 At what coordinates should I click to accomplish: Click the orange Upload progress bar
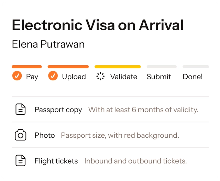pyautogui.click(x=68, y=67)
